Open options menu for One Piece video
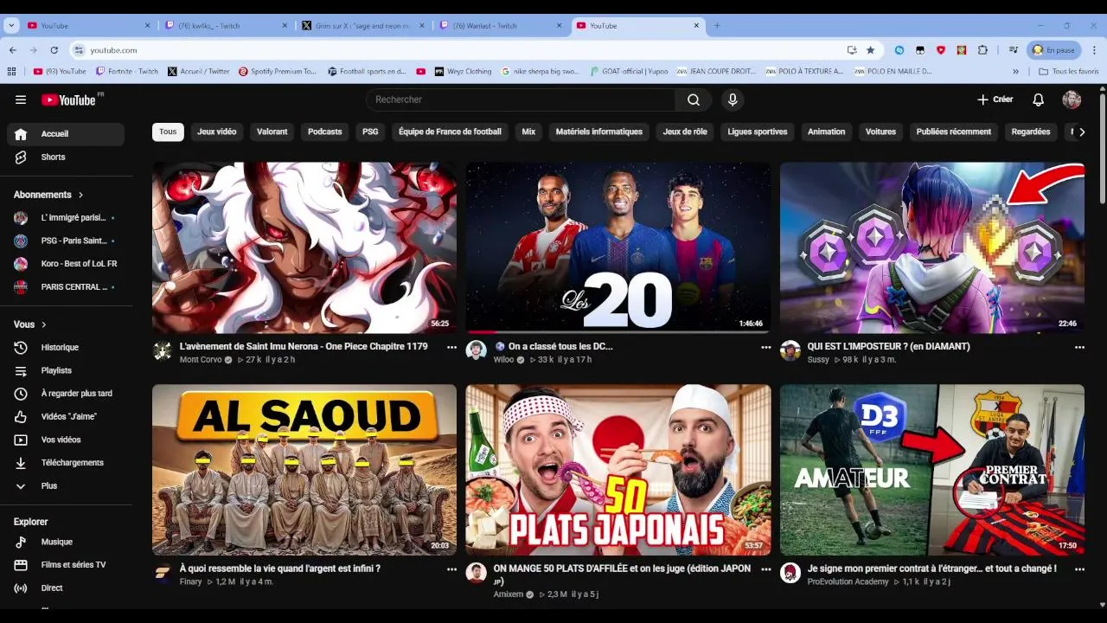Viewport: 1107px width, 623px height. (451, 347)
